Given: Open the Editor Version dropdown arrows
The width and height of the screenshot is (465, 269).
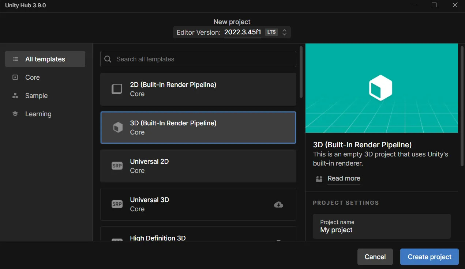Looking at the screenshot, I should click(x=284, y=32).
